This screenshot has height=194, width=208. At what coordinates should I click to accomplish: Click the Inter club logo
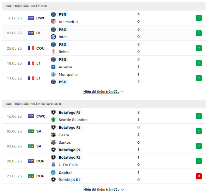coord(53,37)
